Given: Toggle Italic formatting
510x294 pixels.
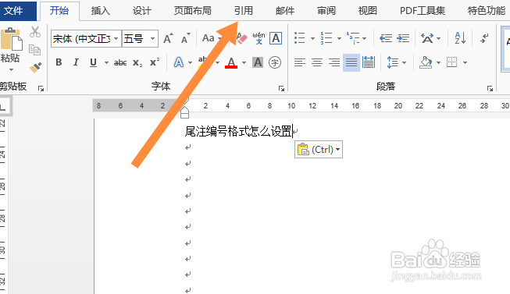Looking at the screenshot, I should [76, 62].
